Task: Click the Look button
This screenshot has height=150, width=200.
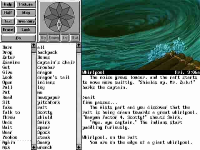Action: click(26, 30)
